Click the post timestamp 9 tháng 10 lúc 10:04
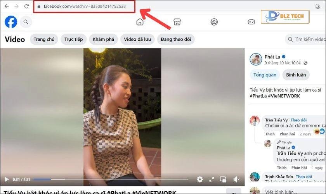Screen dimensions: 326x194 pos(283,63)
